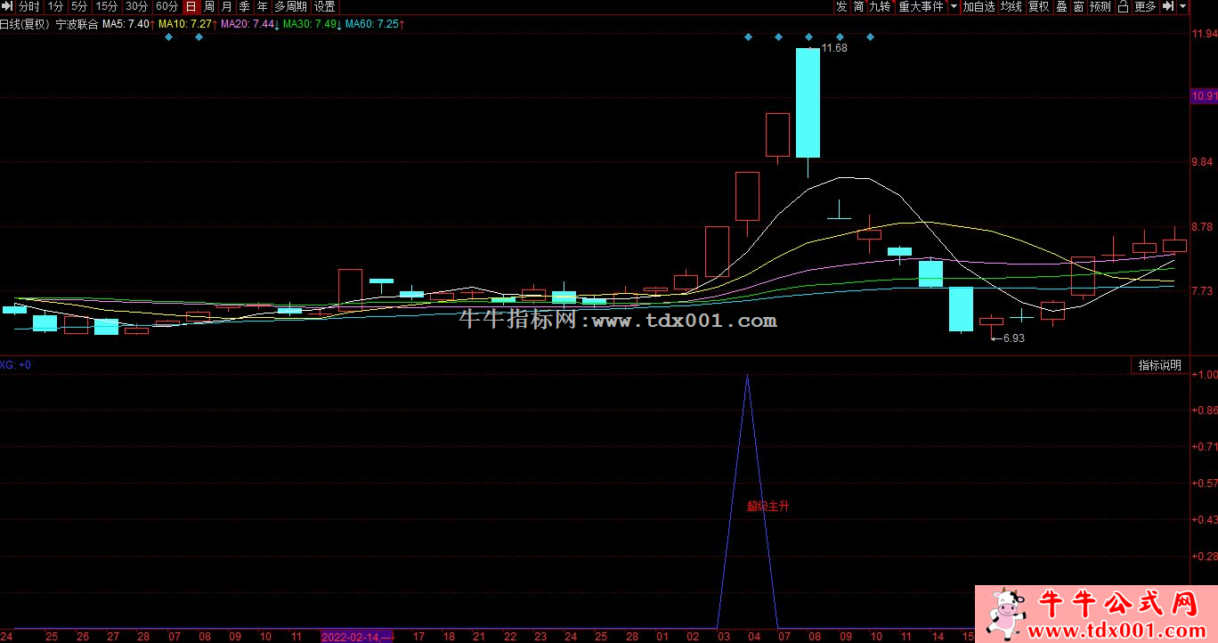The image size is (1218, 643).
Task: Click the lock icon in top toolbar
Action: (x=1123, y=6)
